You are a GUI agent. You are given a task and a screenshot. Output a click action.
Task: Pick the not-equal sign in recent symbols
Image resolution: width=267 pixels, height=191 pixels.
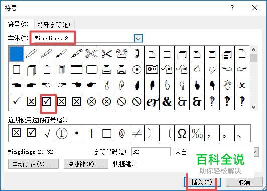pyautogui.click(x=137, y=133)
